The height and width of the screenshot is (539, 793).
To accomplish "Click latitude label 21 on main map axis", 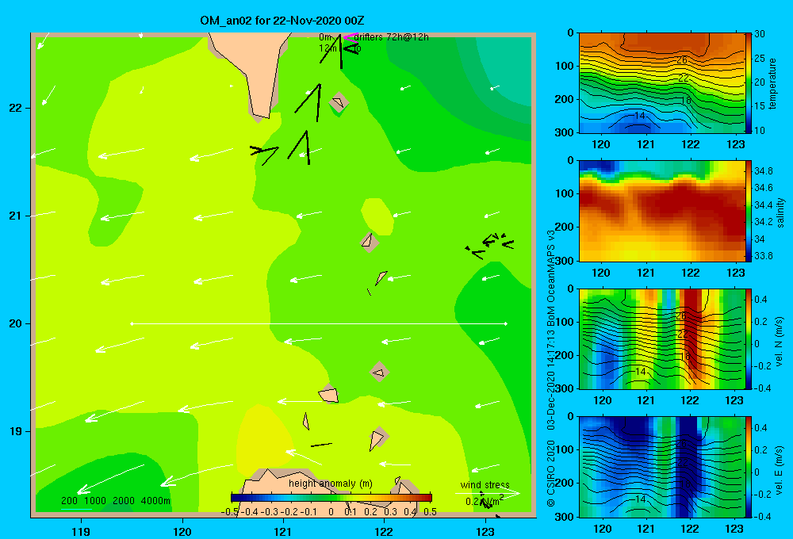I will click(15, 216).
